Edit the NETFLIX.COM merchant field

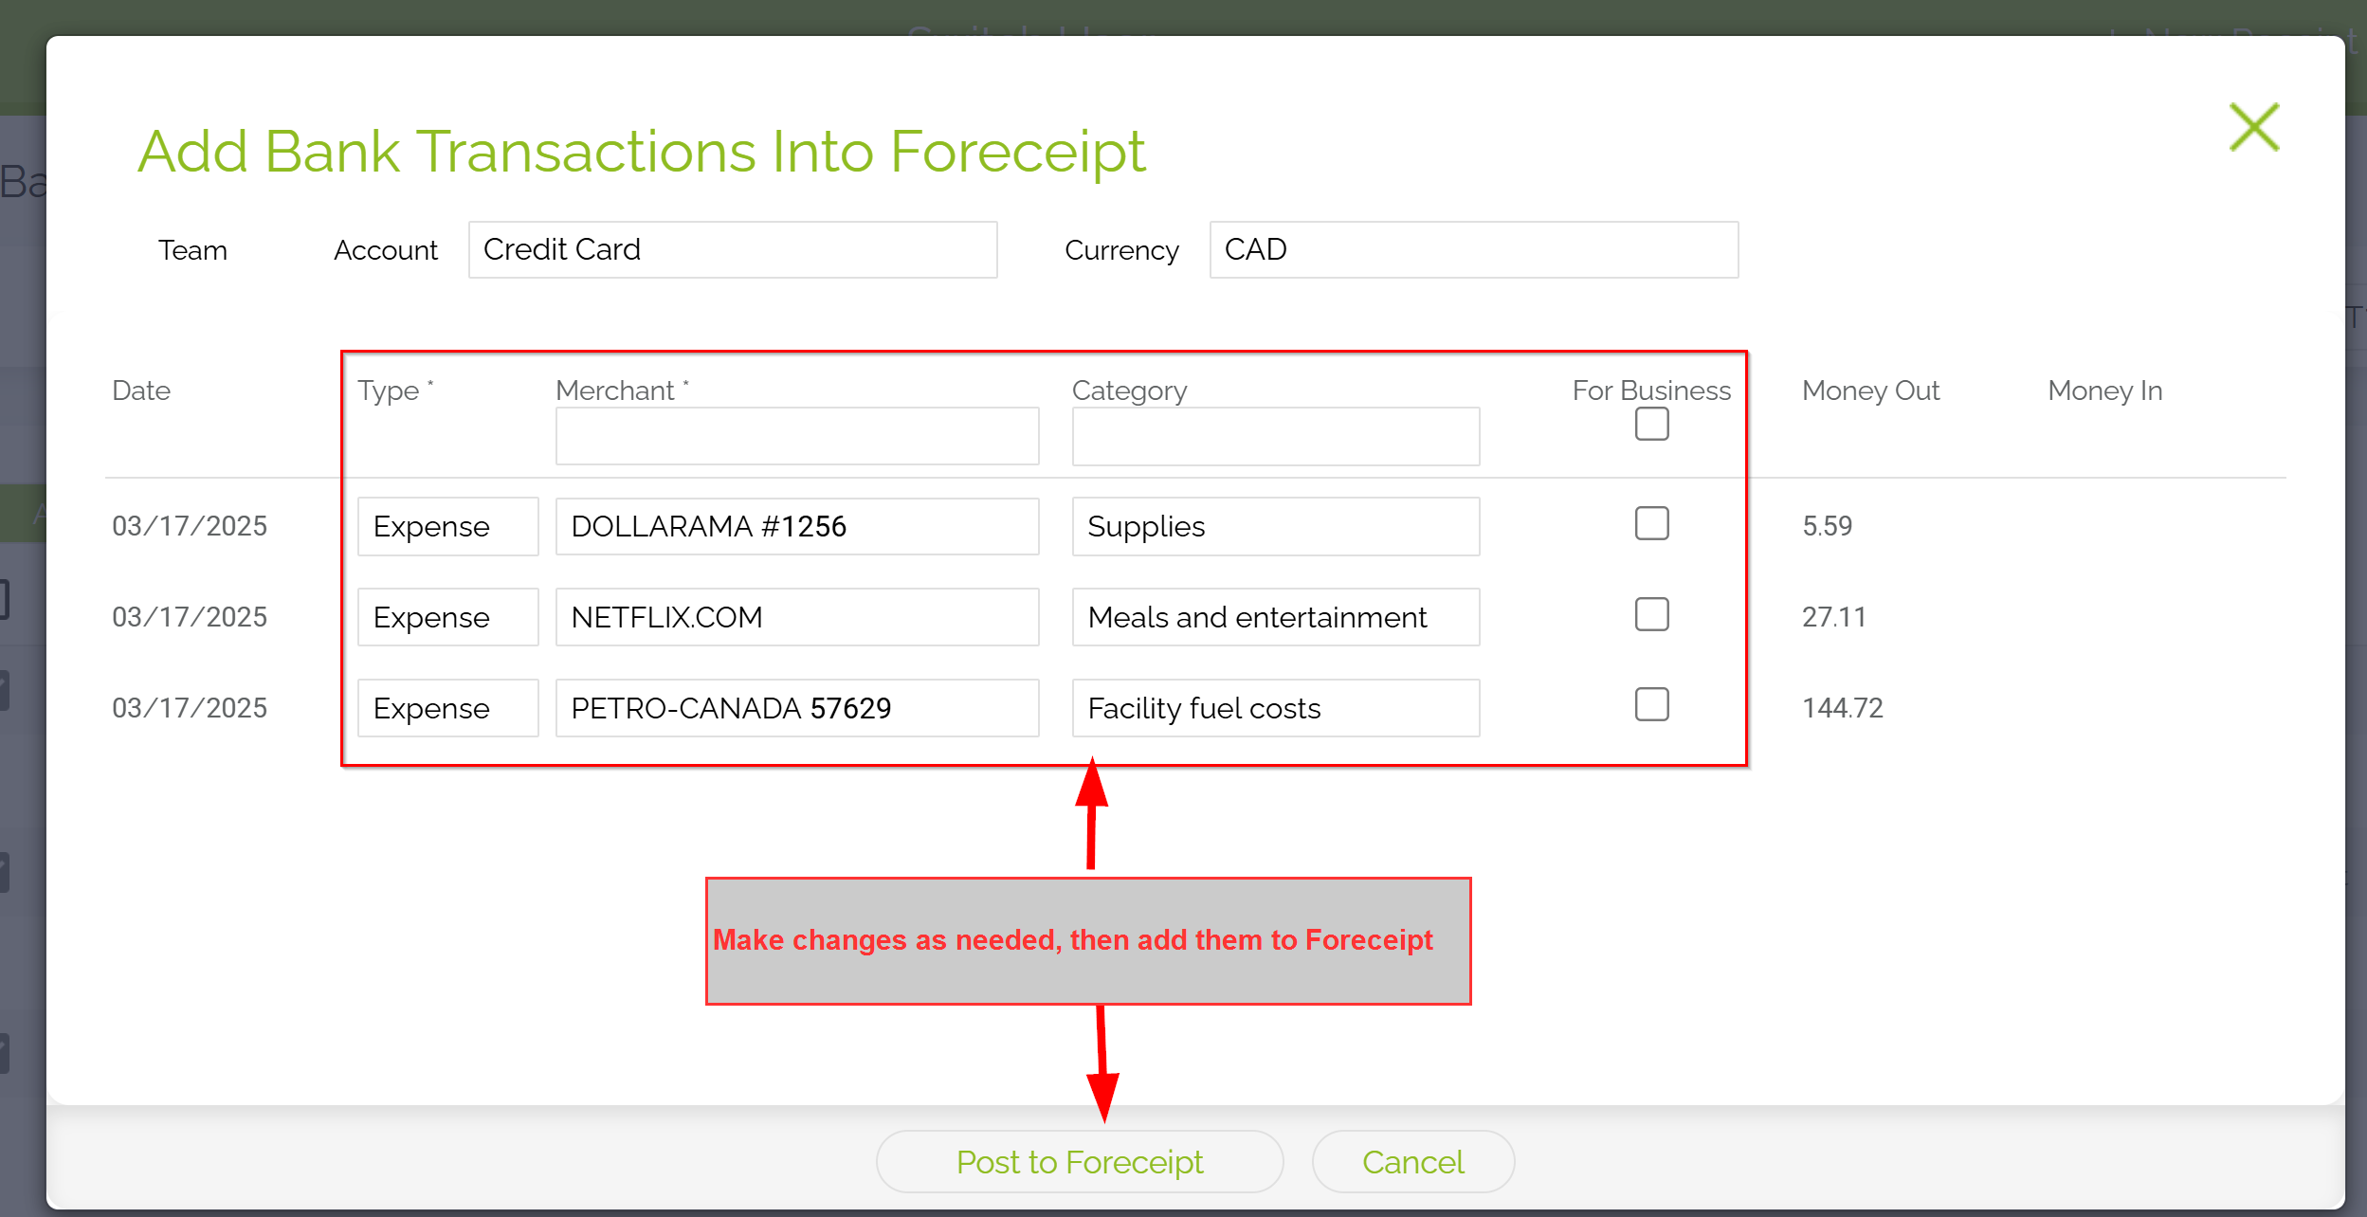pyautogui.click(x=796, y=617)
